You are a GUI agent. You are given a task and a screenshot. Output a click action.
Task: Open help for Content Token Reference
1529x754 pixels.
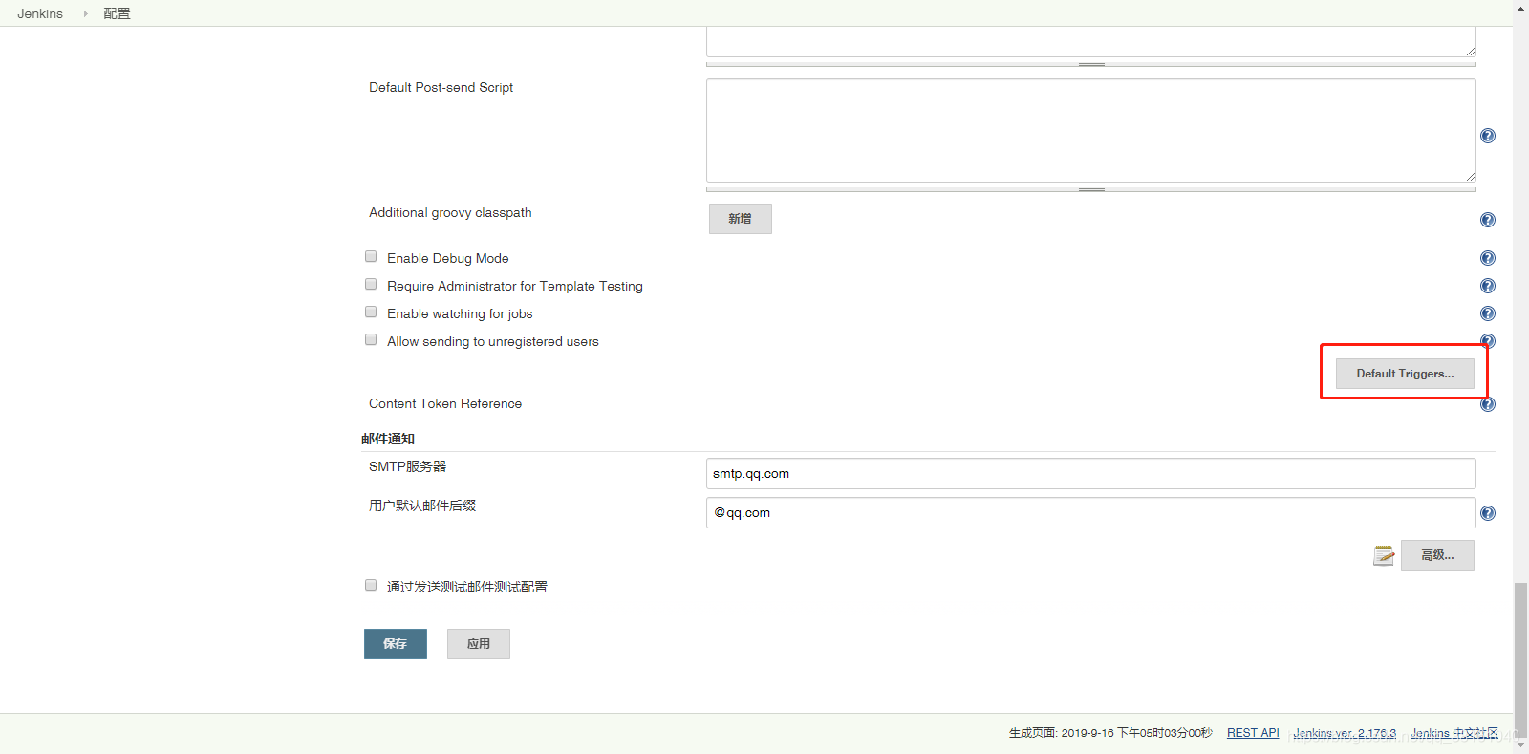[x=1488, y=404]
